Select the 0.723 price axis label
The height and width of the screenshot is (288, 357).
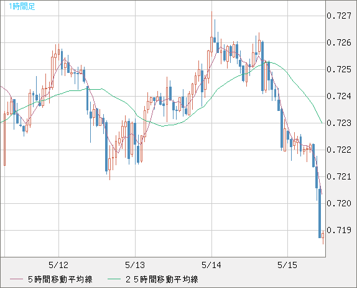pyautogui.click(x=339, y=123)
